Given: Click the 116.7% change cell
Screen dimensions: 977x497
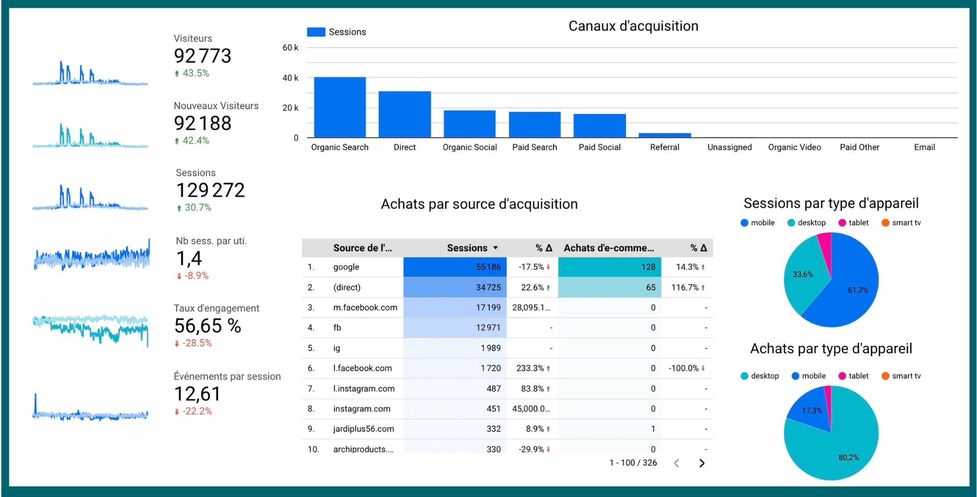Looking at the screenshot, I should pyautogui.click(x=688, y=287).
